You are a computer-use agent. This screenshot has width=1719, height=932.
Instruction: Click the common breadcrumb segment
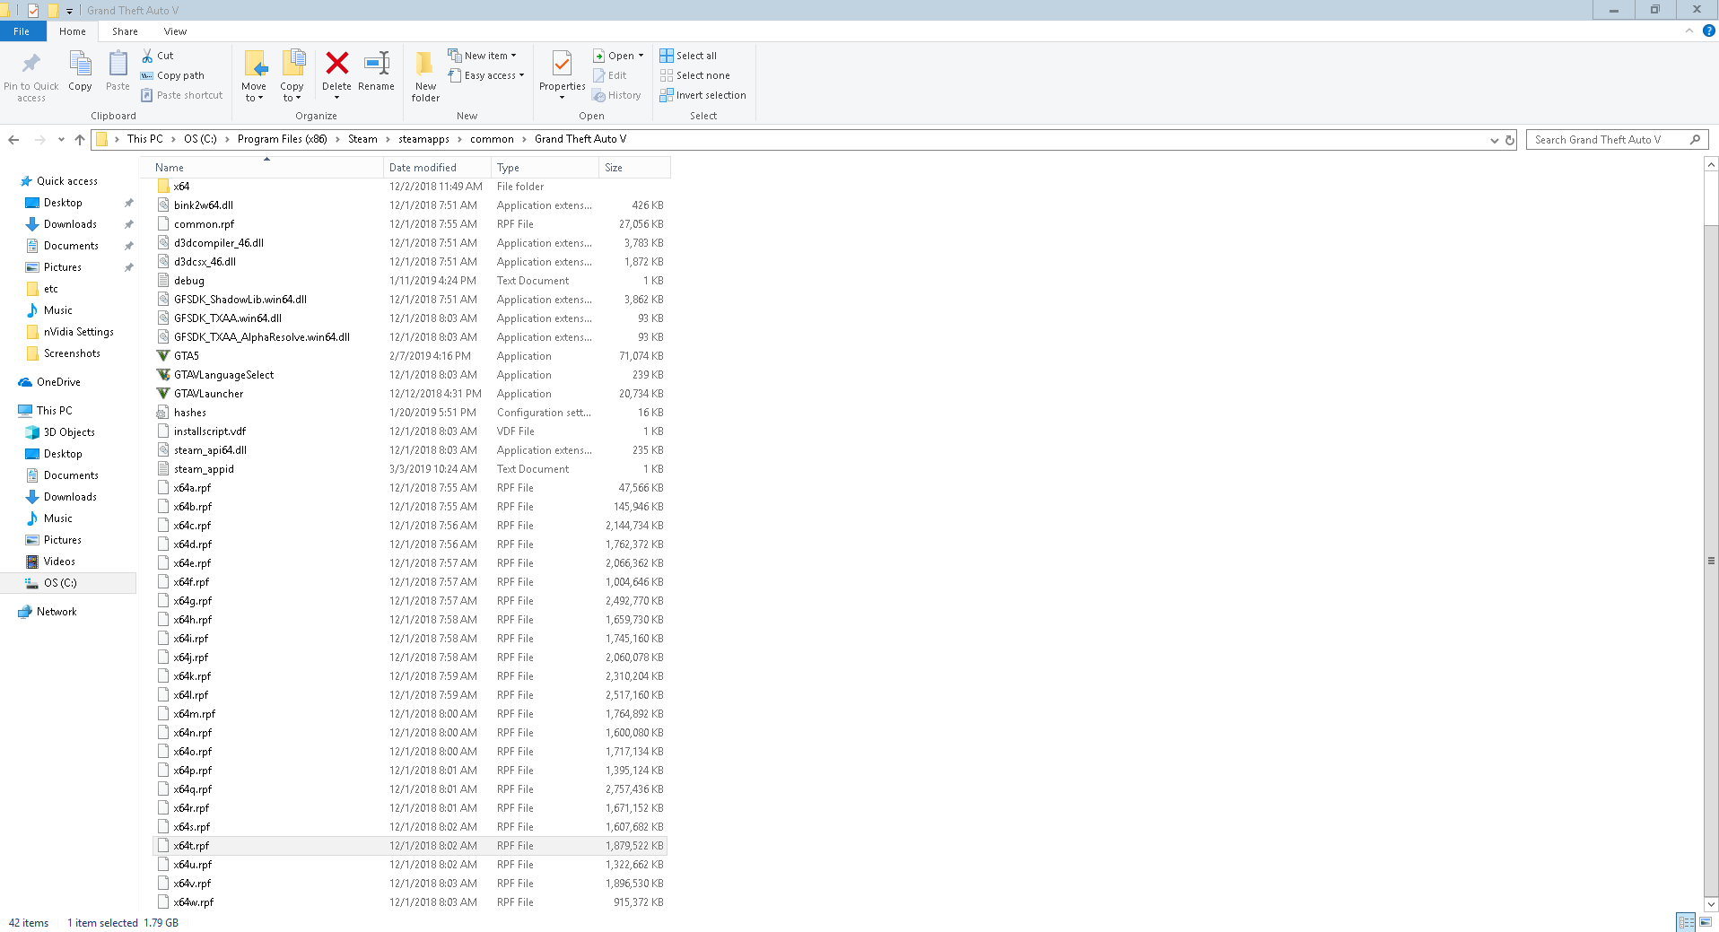point(492,139)
